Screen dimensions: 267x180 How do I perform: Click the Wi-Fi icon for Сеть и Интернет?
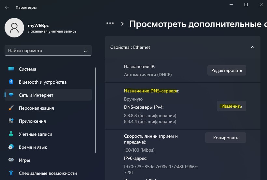(x=11, y=95)
